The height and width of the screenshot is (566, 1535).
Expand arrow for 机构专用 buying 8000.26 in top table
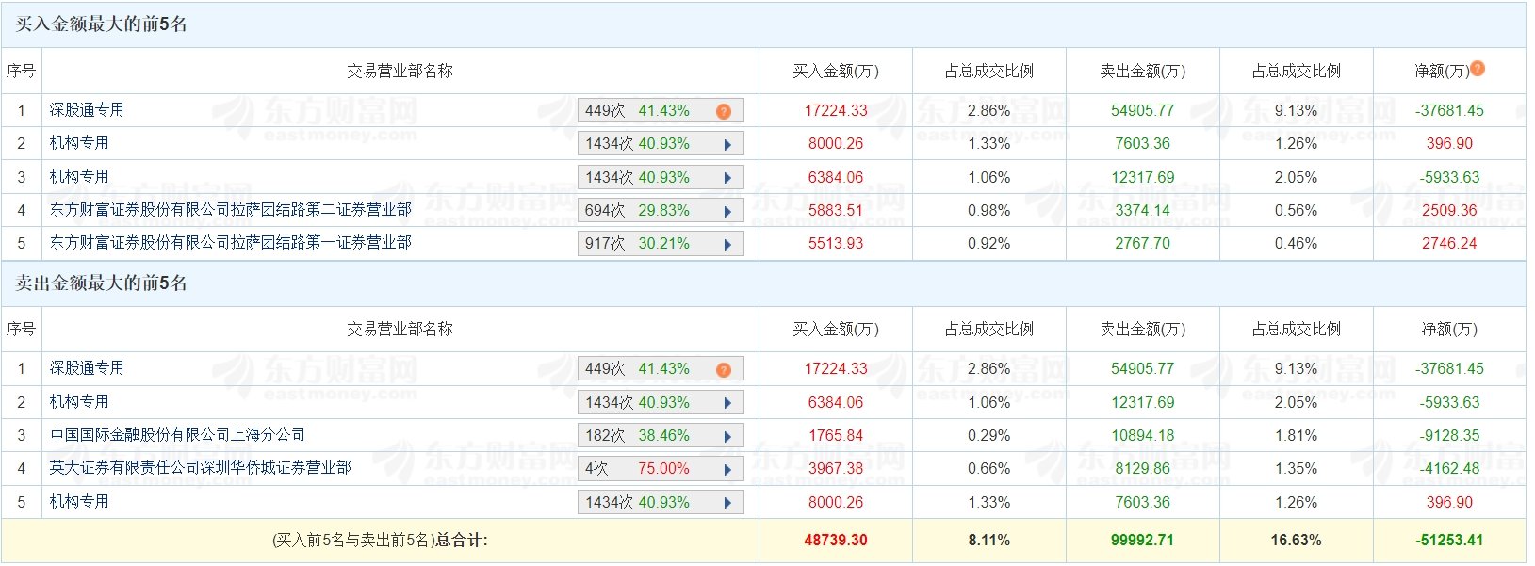[x=727, y=145]
